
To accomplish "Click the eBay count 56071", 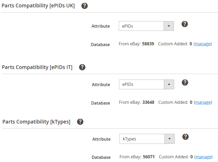I will [149, 157].
